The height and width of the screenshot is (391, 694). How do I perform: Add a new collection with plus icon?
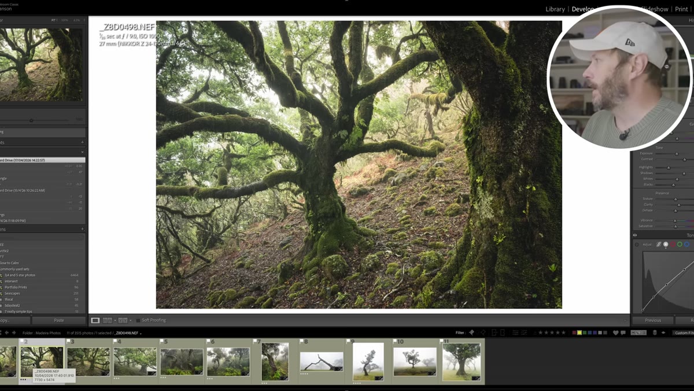point(82,229)
